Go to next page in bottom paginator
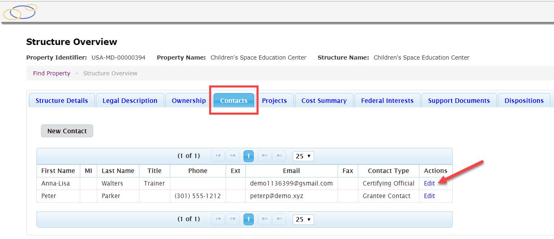The height and width of the screenshot is (239, 554). coord(264,219)
